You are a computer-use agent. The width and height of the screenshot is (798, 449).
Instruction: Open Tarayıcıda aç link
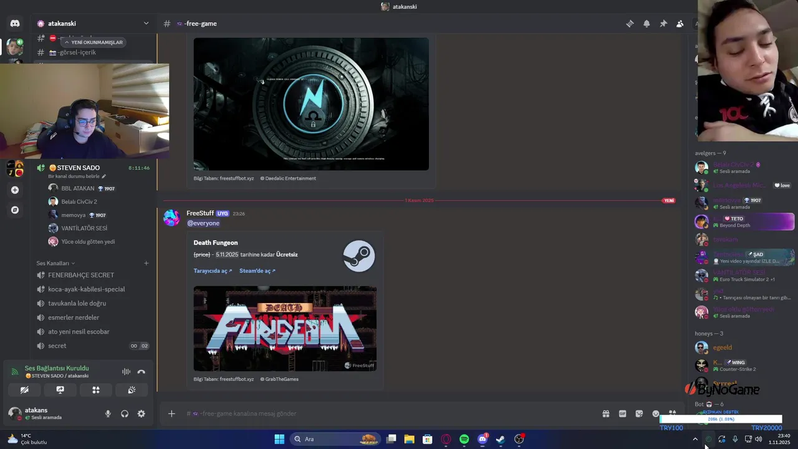point(213,271)
